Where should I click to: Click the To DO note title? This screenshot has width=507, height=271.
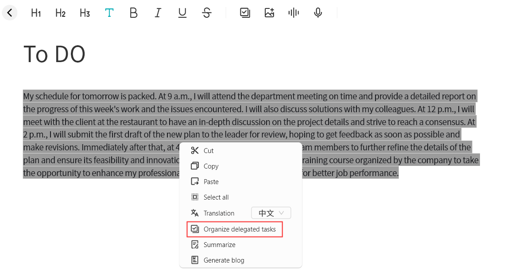pyautogui.click(x=54, y=54)
